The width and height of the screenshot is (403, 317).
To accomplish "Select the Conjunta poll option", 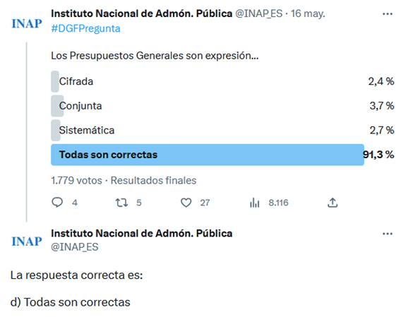I will coord(222,106).
